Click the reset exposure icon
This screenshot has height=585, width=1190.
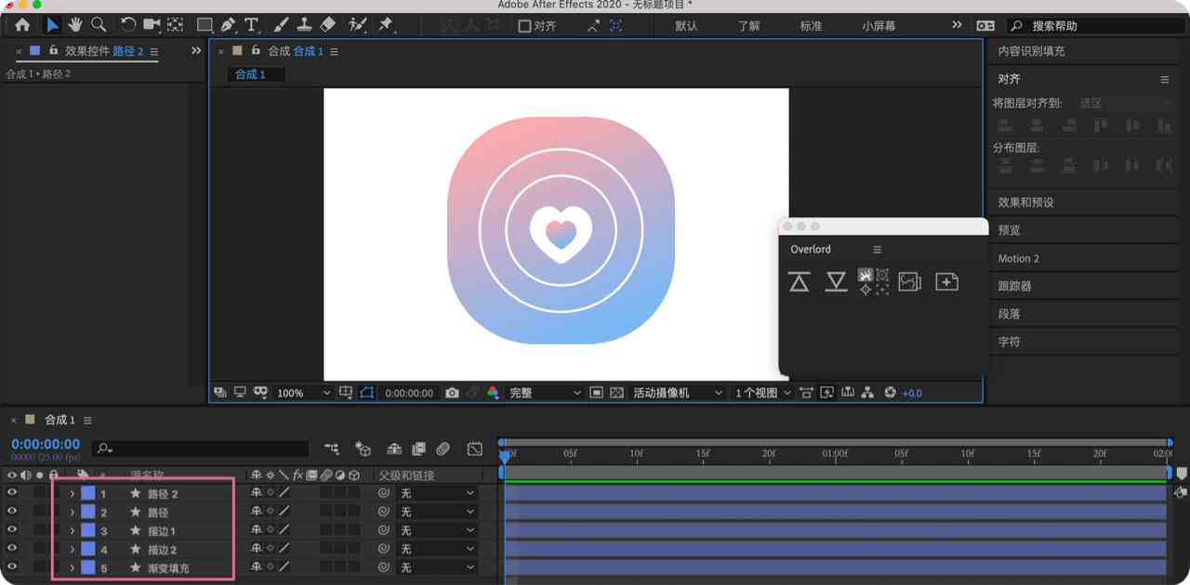(890, 393)
